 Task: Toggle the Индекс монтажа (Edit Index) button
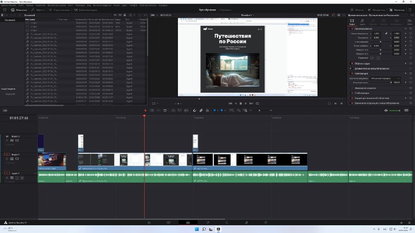[x=59, y=10]
